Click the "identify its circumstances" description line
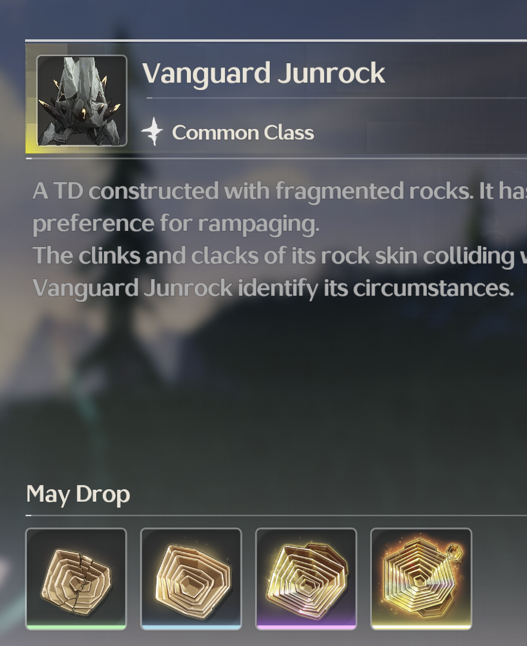The width and height of the screenshot is (527, 646). click(x=273, y=288)
